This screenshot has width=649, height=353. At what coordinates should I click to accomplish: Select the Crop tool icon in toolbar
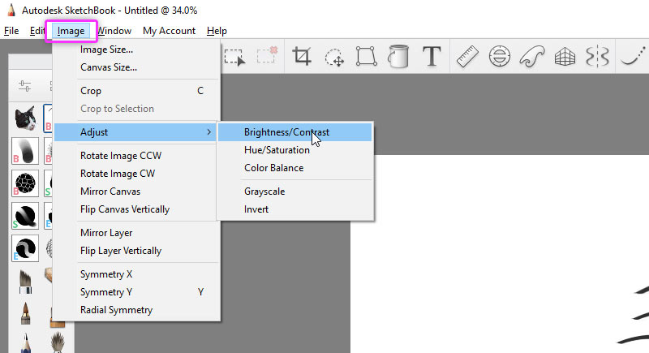(x=302, y=56)
